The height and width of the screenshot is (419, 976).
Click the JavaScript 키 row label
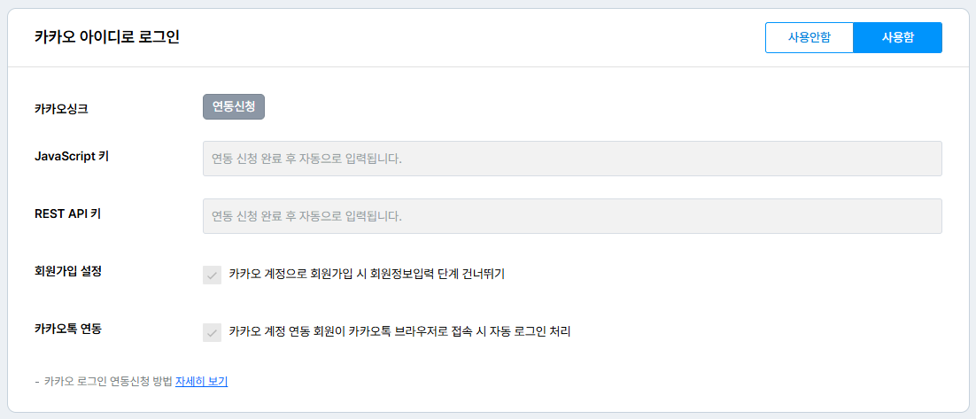tap(72, 156)
